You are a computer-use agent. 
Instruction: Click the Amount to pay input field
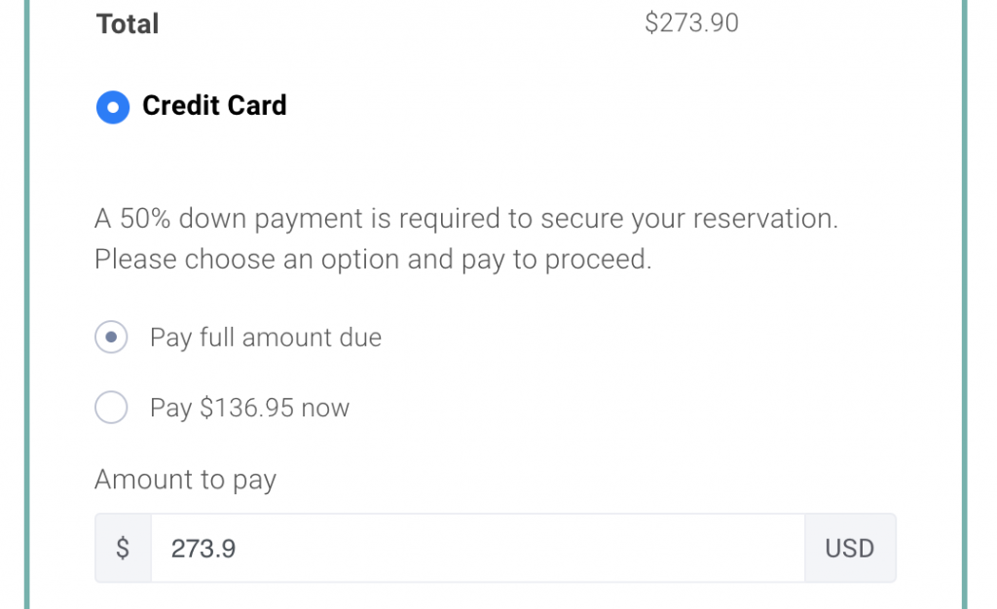477,548
